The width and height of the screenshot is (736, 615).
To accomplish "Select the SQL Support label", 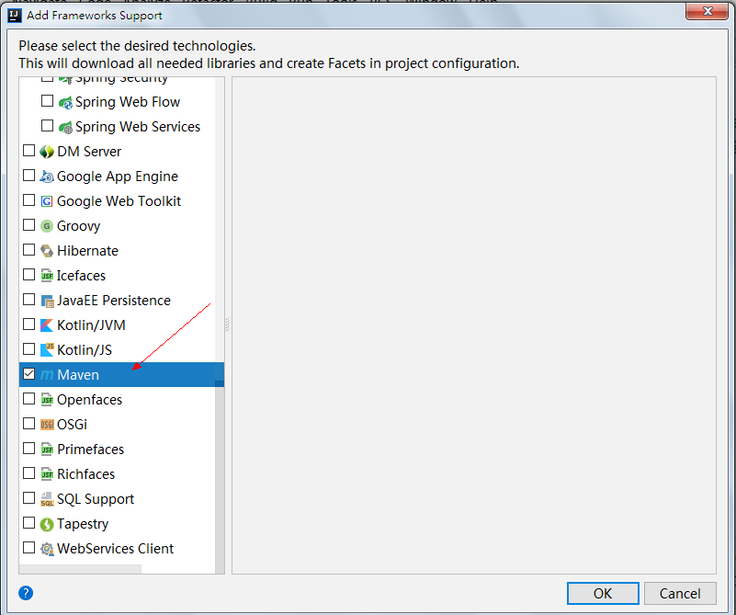I will (96, 499).
